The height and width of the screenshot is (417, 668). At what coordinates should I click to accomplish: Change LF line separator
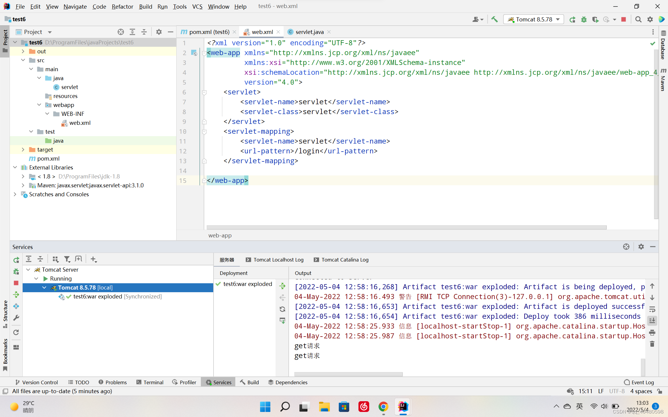click(x=601, y=391)
